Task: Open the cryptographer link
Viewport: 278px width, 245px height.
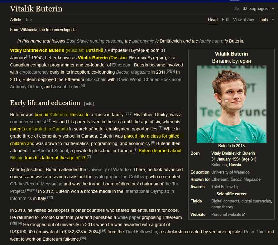Action: tap(106, 177)
